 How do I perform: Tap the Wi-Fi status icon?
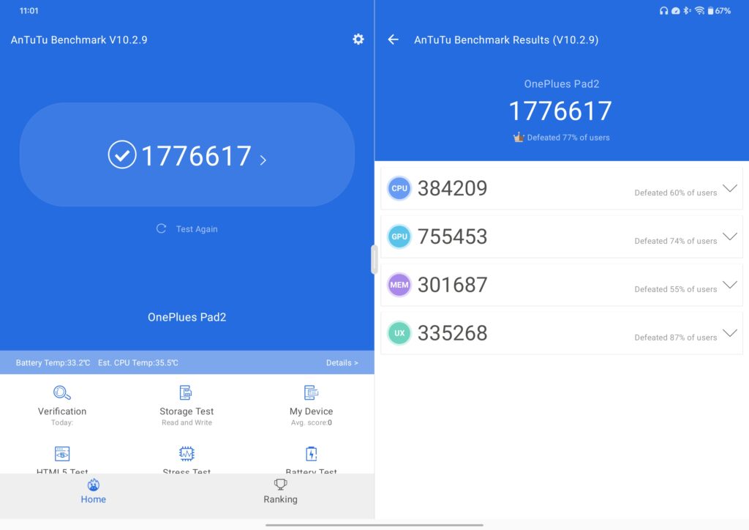point(699,10)
